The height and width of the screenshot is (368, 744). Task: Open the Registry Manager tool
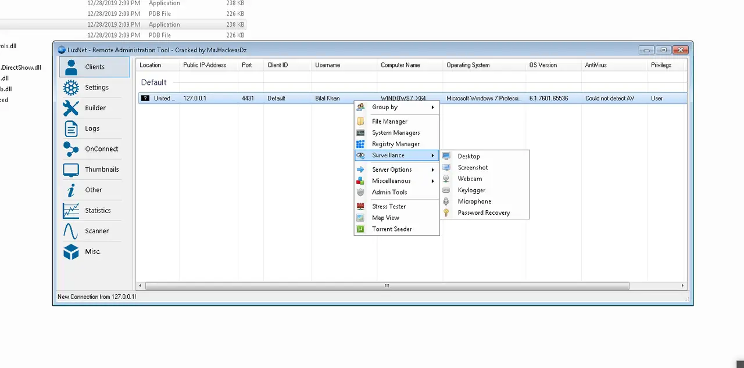click(395, 144)
